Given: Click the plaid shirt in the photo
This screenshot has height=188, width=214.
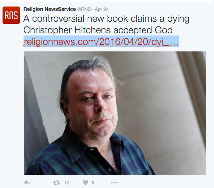Looking at the screenshot, I should 87,157.
